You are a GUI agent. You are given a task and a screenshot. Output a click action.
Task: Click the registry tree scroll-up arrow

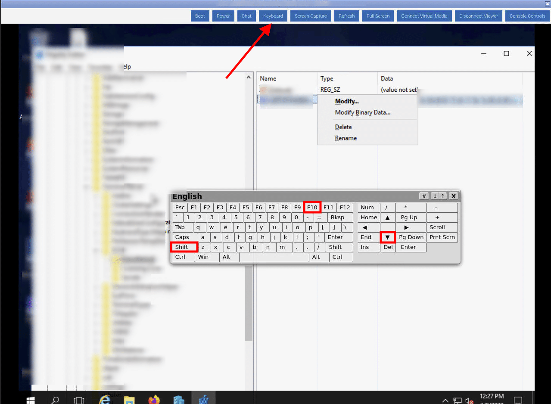(x=248, y=78)
